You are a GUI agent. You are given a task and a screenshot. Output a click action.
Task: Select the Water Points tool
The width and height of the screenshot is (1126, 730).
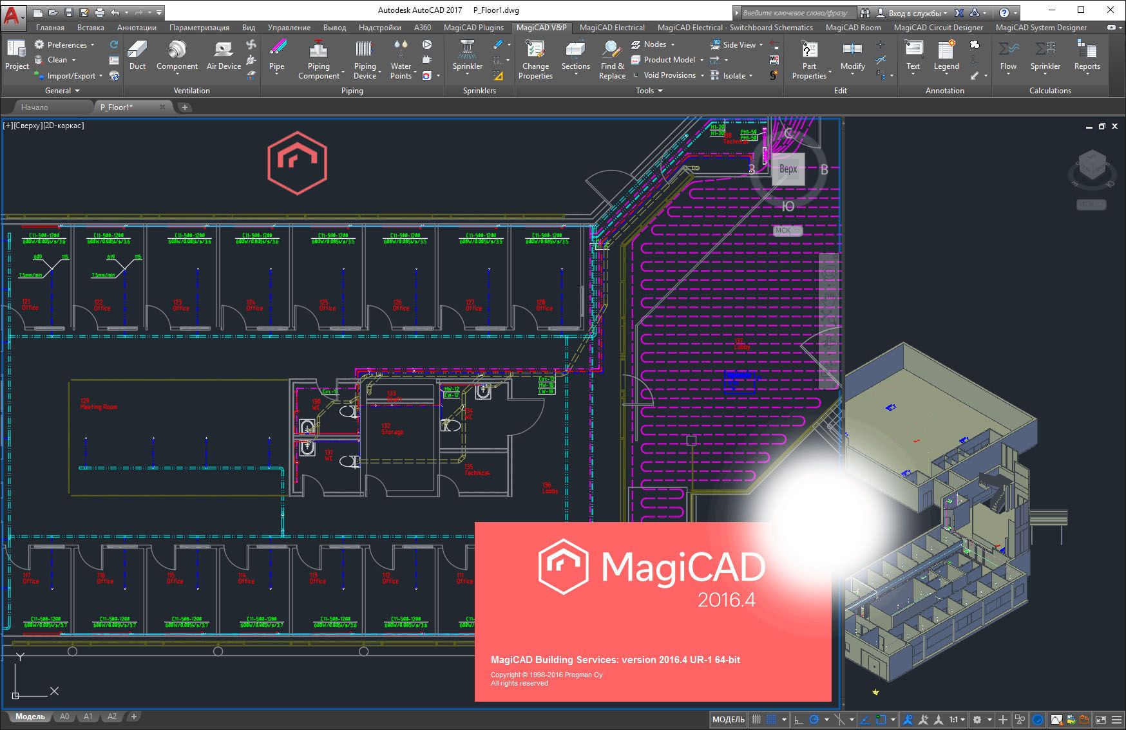point(401,59)
